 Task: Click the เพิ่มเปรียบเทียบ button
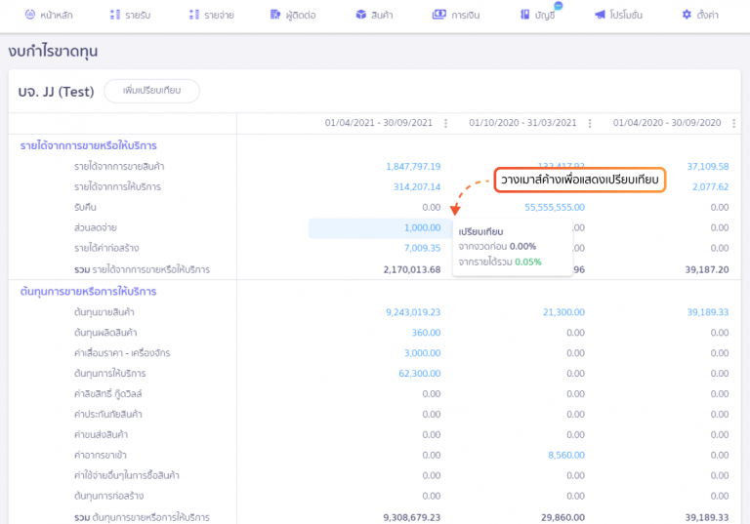151,91
